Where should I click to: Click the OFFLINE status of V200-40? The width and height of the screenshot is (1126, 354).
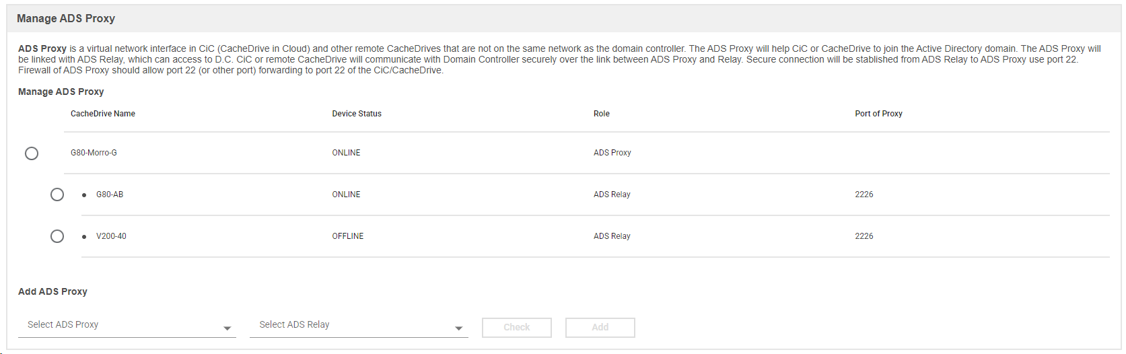pos(348,236)
